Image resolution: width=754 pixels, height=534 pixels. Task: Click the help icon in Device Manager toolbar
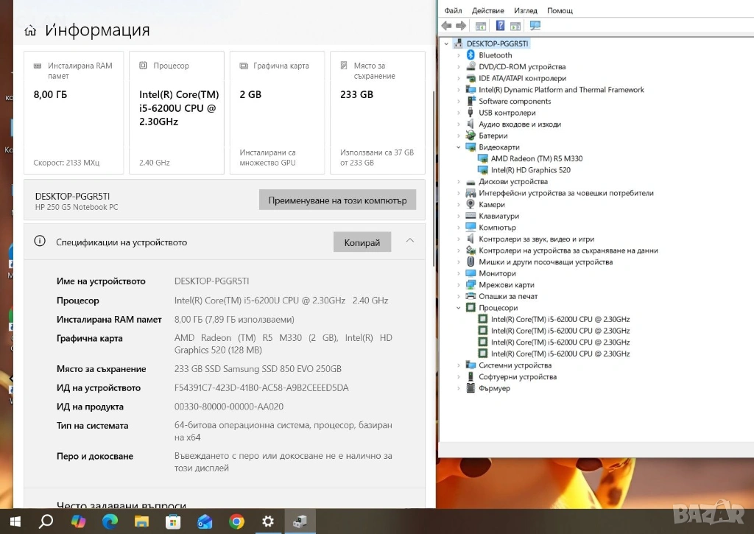click(500, 26)
